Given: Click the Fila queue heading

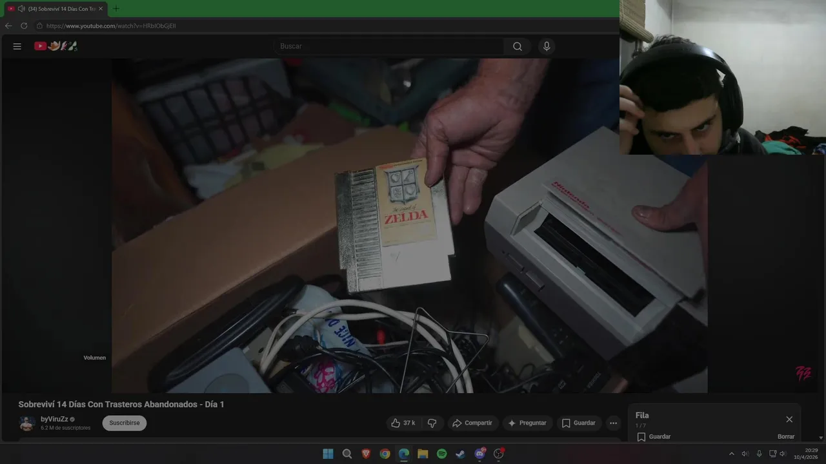Looking at the screenshot, I should 642,416.
